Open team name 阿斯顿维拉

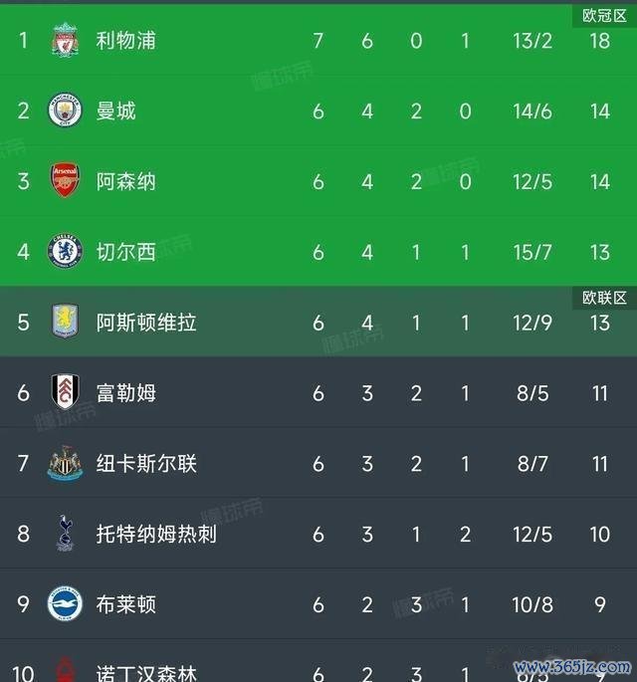pos(146,323)
